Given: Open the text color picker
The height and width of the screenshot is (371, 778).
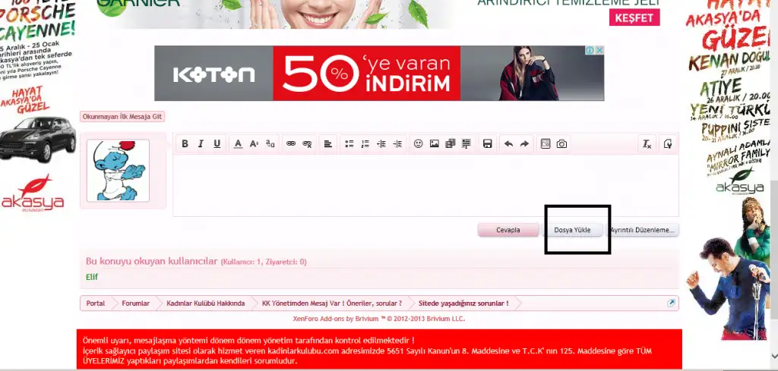Looking at the screenshot, I should click(x=238, y=143).
